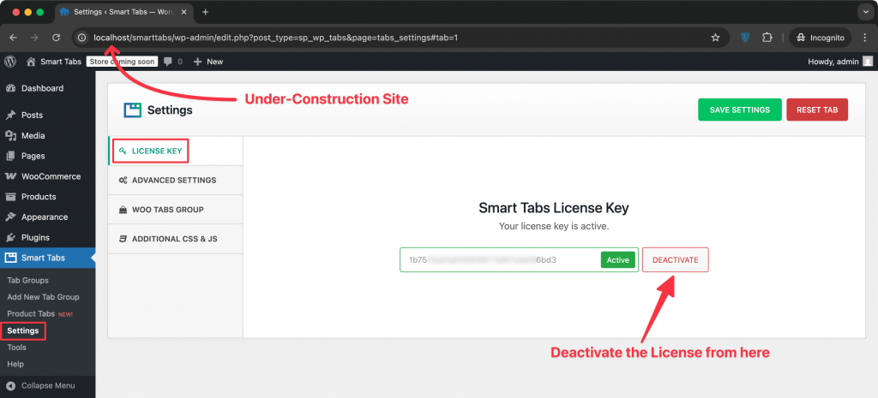
Task: Open the Tools submenu item
Action: [x=17, y=348]
